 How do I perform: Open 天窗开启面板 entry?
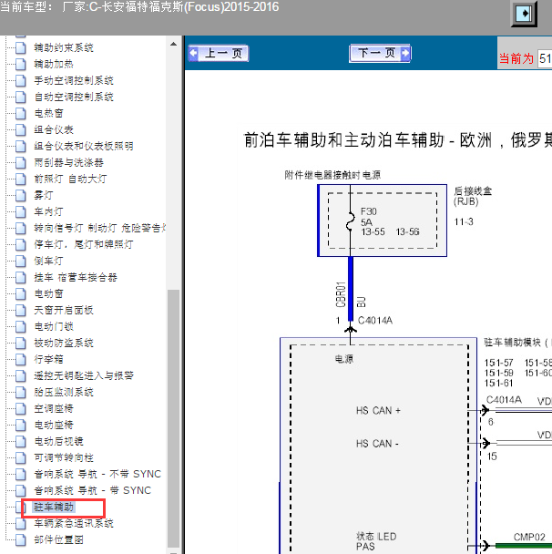coord(64,310)
